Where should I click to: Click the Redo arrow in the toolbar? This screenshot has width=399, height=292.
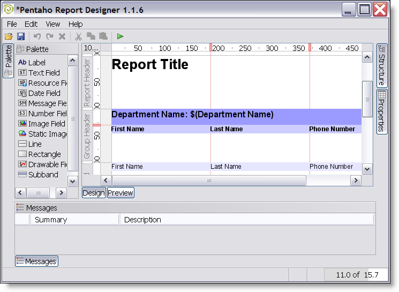tap(50, 36)
